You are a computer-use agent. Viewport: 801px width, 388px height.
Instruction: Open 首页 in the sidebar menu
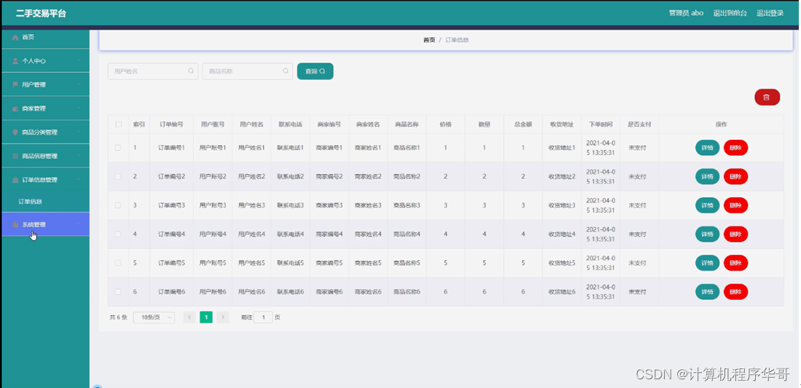tap(45, 37)
